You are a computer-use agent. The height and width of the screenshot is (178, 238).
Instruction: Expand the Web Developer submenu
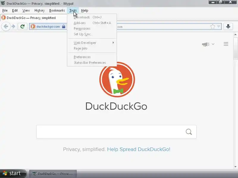tap(92, 43)
